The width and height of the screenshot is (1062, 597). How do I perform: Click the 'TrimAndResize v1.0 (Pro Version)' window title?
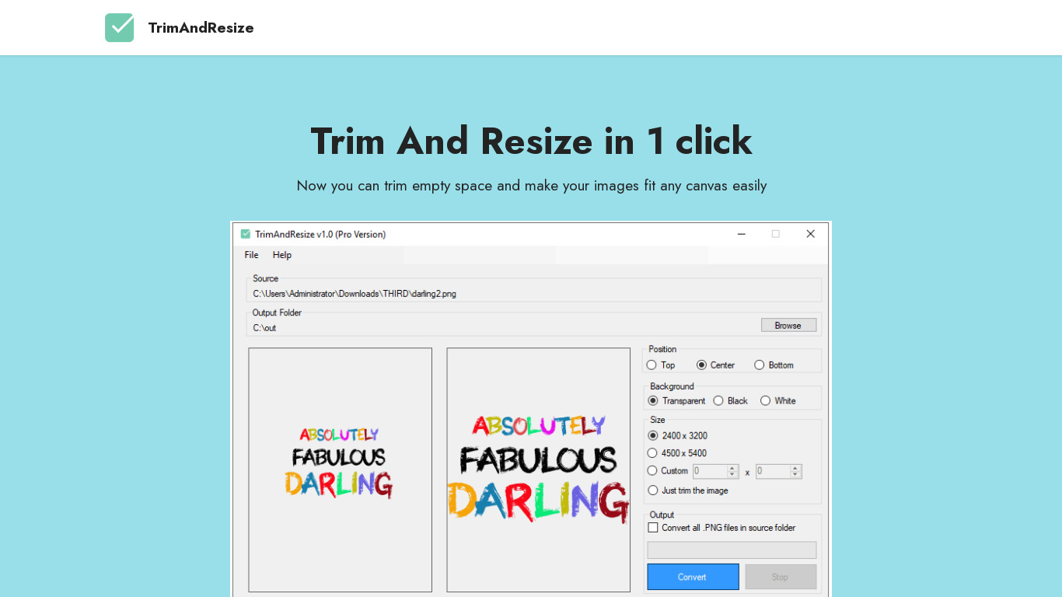(x=320, y=234)
